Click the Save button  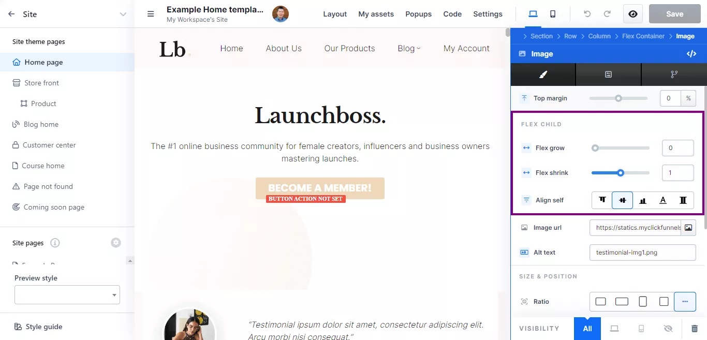[x=674, y=14]
